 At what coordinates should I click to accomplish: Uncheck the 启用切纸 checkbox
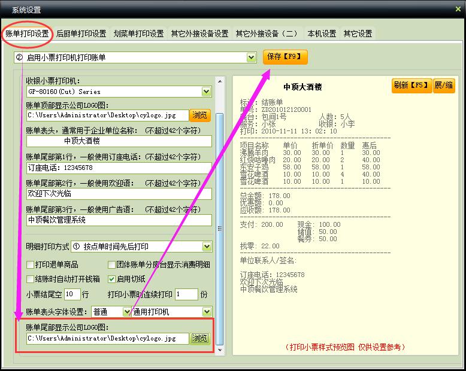click(111, 279)
